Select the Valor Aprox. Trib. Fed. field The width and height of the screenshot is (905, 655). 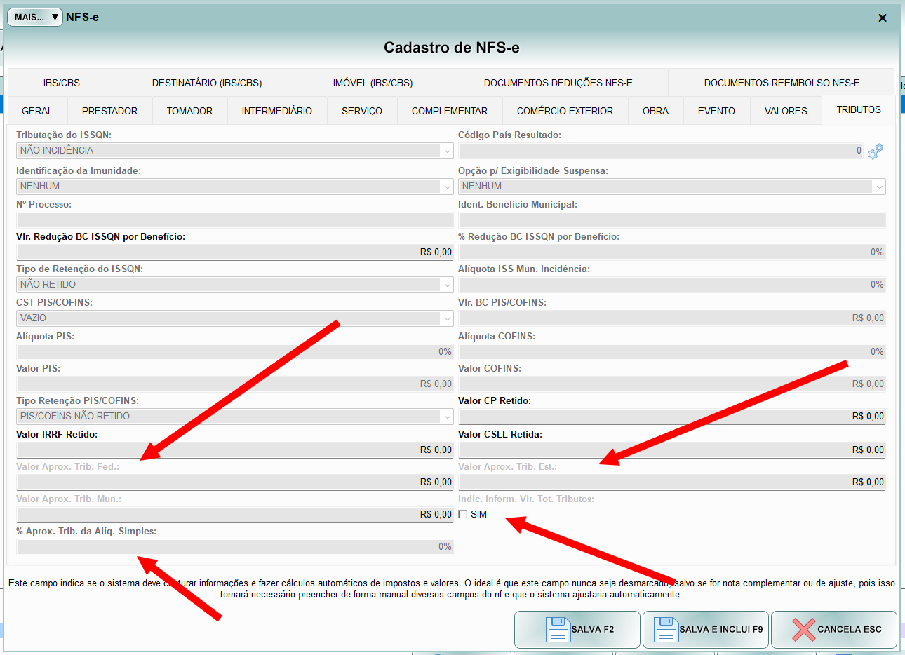click(x=234, y=482)
